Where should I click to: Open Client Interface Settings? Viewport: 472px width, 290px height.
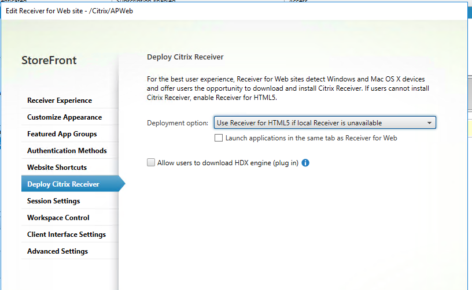[66, 235]
